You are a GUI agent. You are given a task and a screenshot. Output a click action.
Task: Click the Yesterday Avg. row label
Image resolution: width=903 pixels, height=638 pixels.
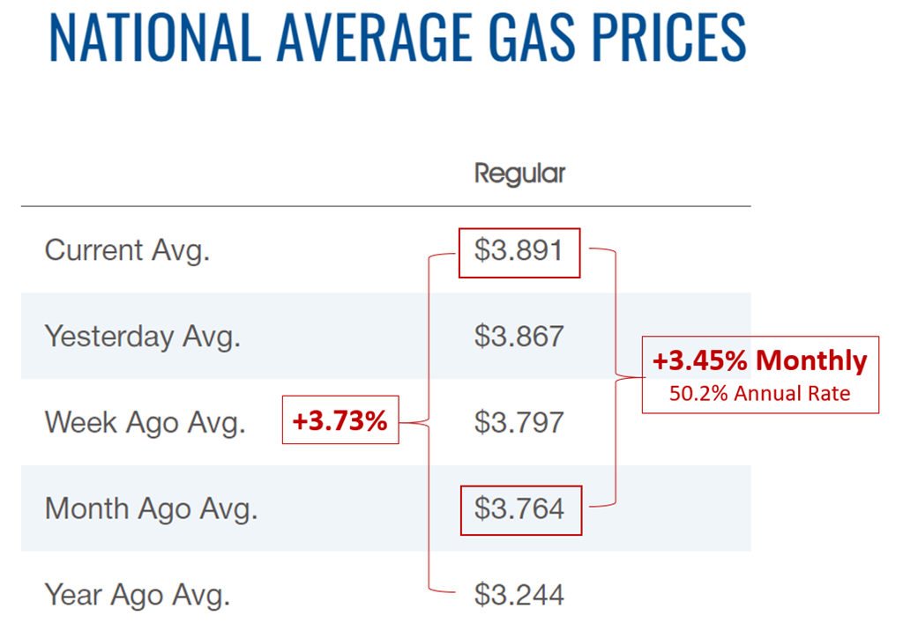click(142, 336)
